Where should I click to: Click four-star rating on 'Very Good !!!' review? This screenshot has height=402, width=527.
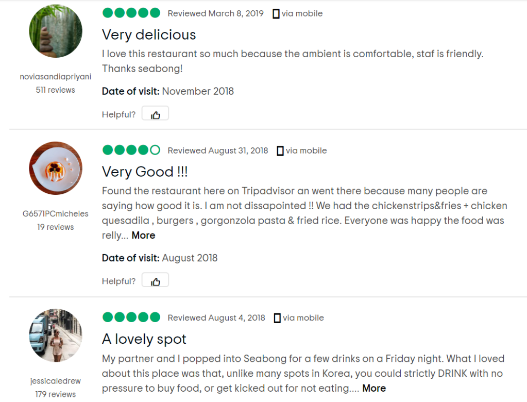(131, 150)
